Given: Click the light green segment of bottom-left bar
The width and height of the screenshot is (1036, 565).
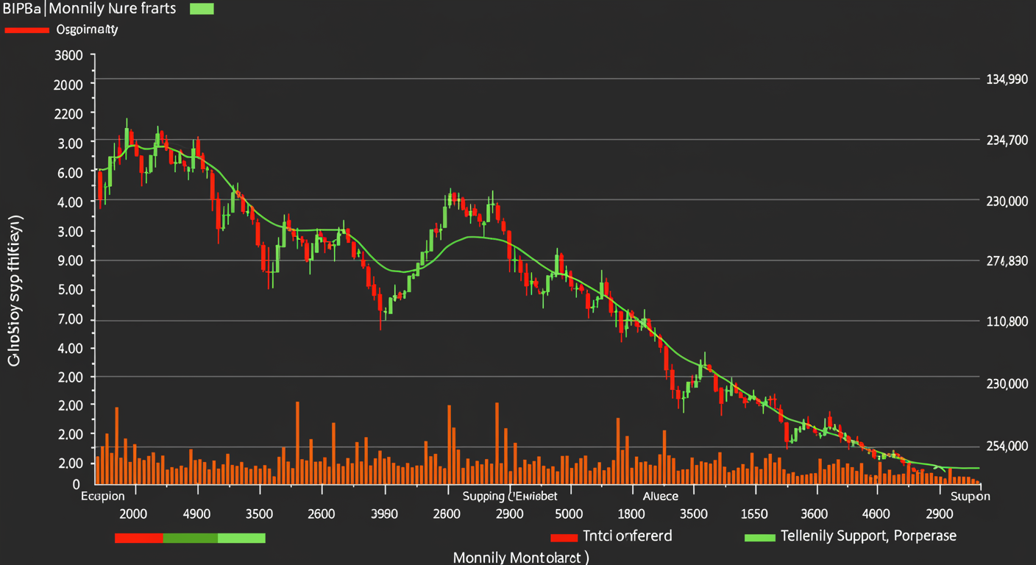Looking at the screenshot, I should [x=241, y=538].
